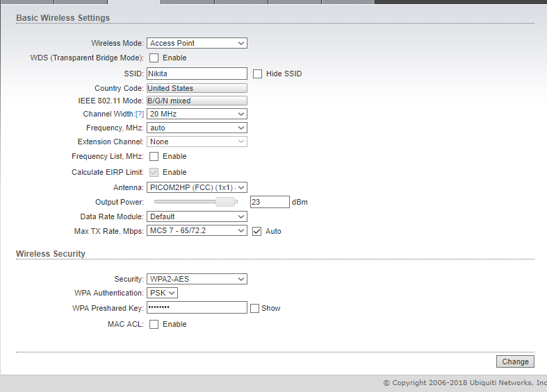Open the Max TX Rate dropdown
547x392 pixels.
coord(197,230)
